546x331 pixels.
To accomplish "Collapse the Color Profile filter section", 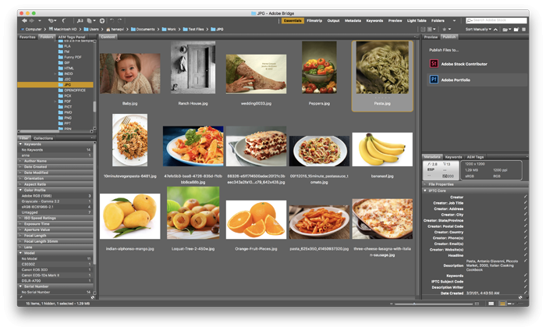I will tap(20, 190).
